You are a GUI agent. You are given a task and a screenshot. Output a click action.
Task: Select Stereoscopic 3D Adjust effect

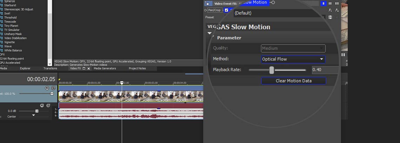point(19,9)
